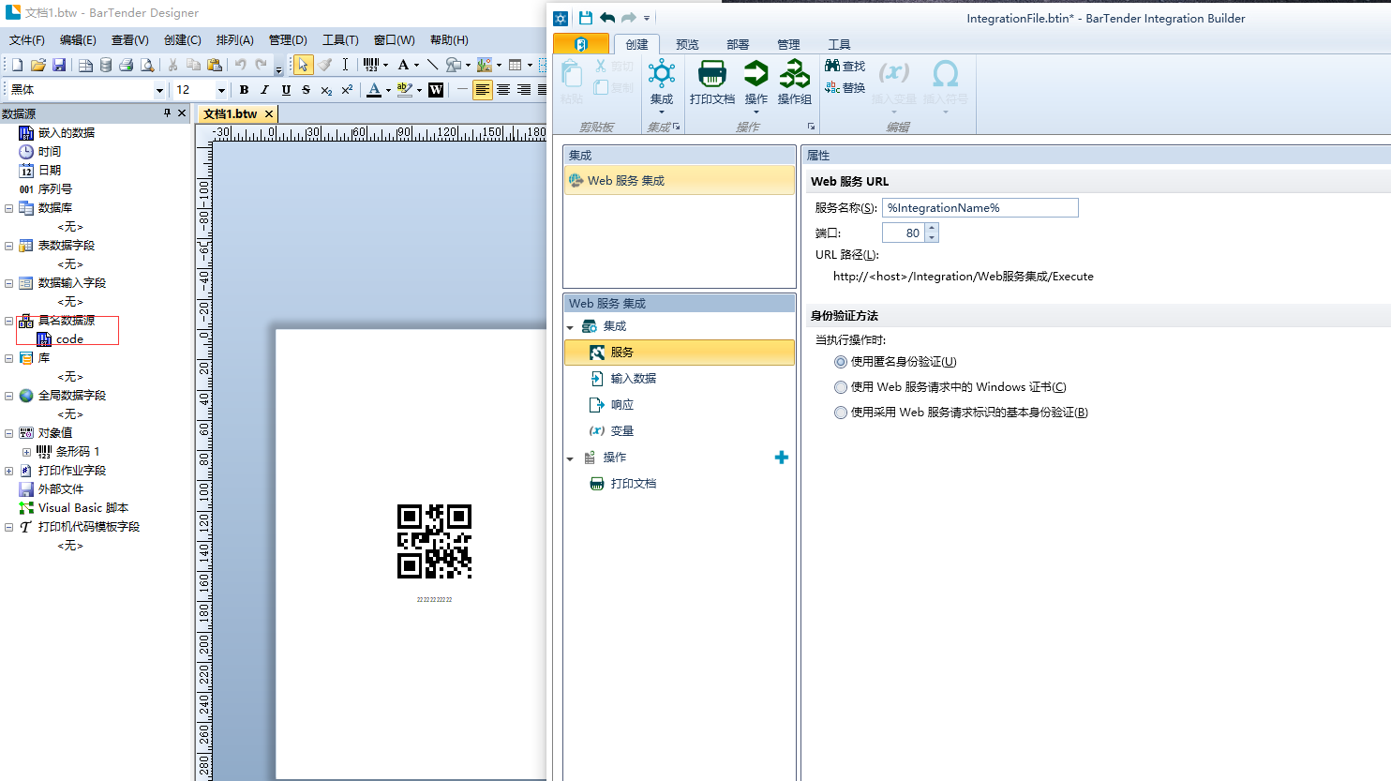1391x781 pixels.
Task: Click the blue plus icon to add an action
Action: [781, 458]
